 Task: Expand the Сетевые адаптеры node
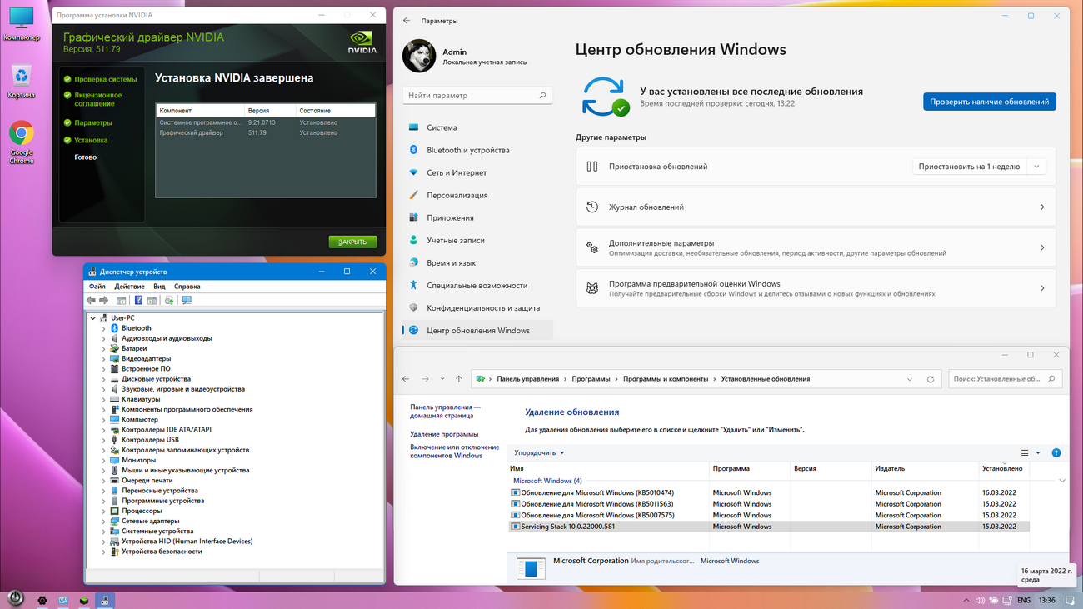pos(104,522)
